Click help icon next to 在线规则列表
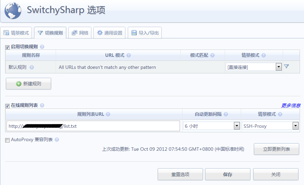This screenshot has height=185, width=304. (x=42, y=106)
